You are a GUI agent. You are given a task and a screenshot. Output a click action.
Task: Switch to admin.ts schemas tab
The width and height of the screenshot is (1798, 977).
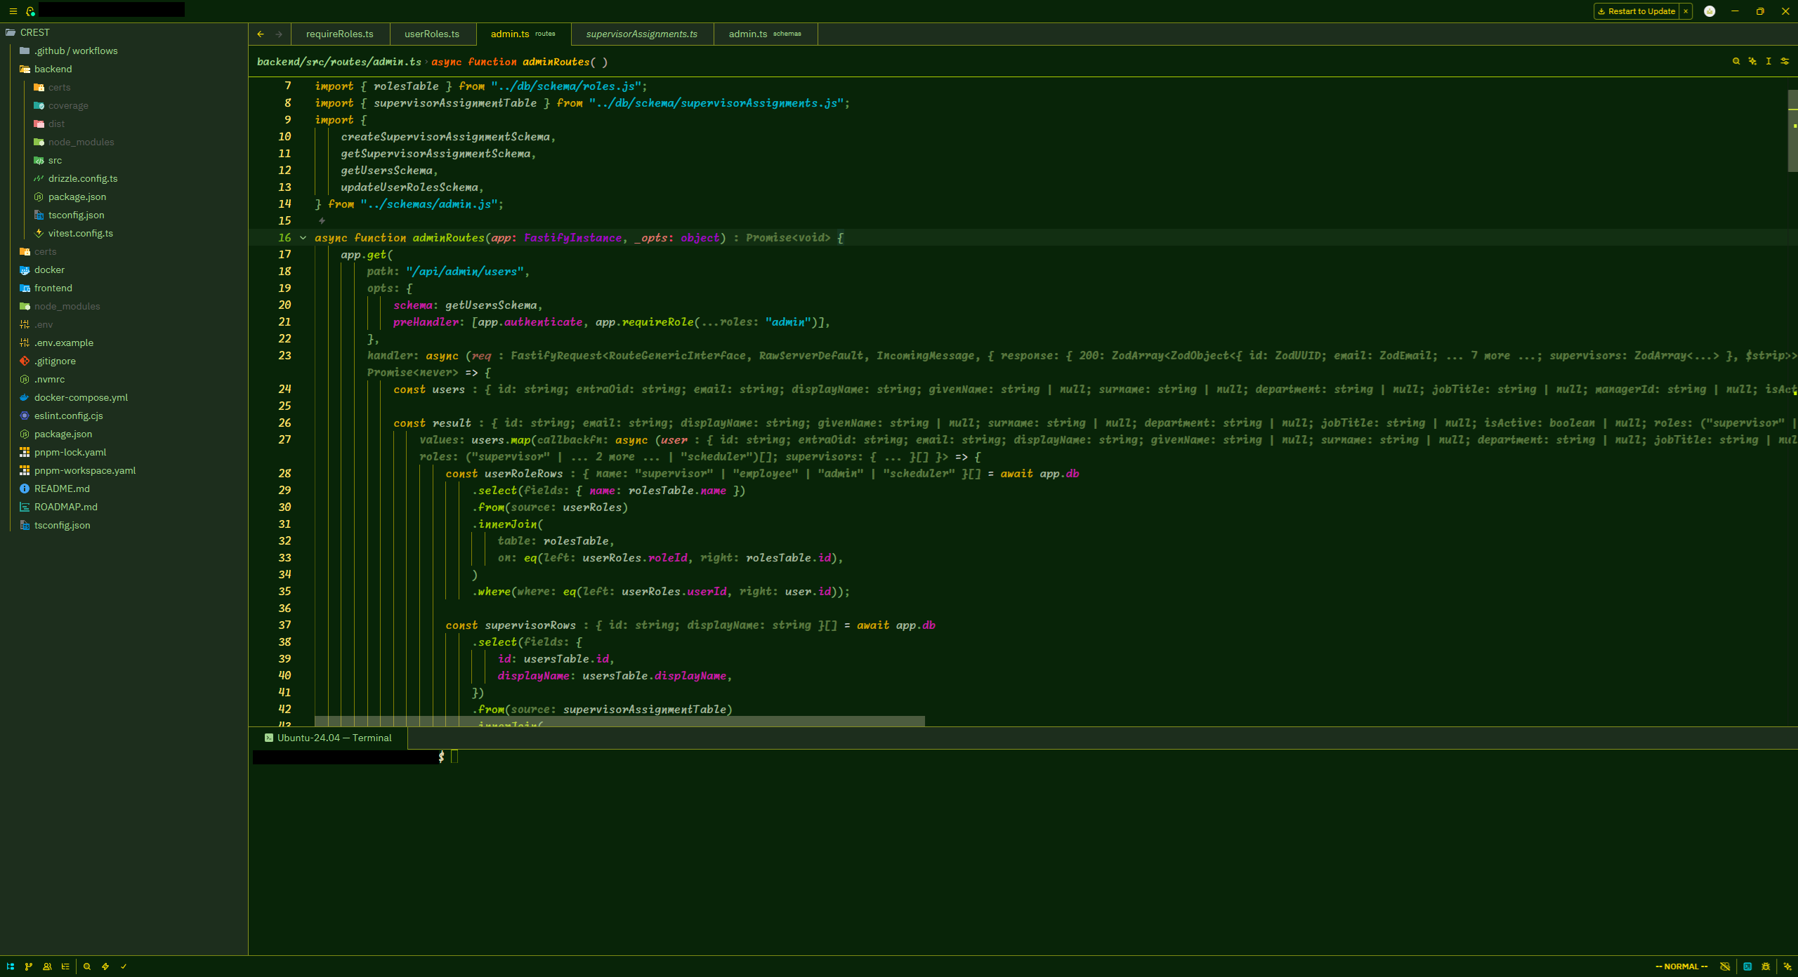765,34
